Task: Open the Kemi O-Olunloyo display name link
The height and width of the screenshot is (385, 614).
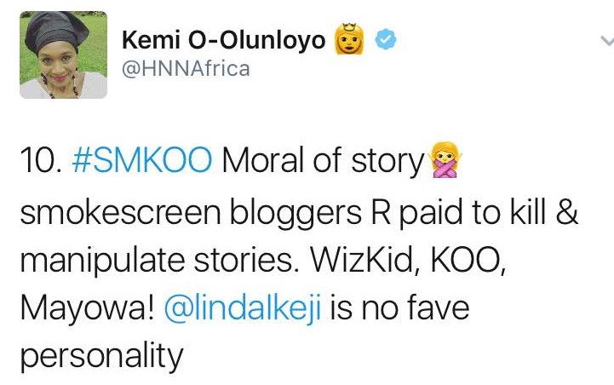Action: (x=224, y=40)
